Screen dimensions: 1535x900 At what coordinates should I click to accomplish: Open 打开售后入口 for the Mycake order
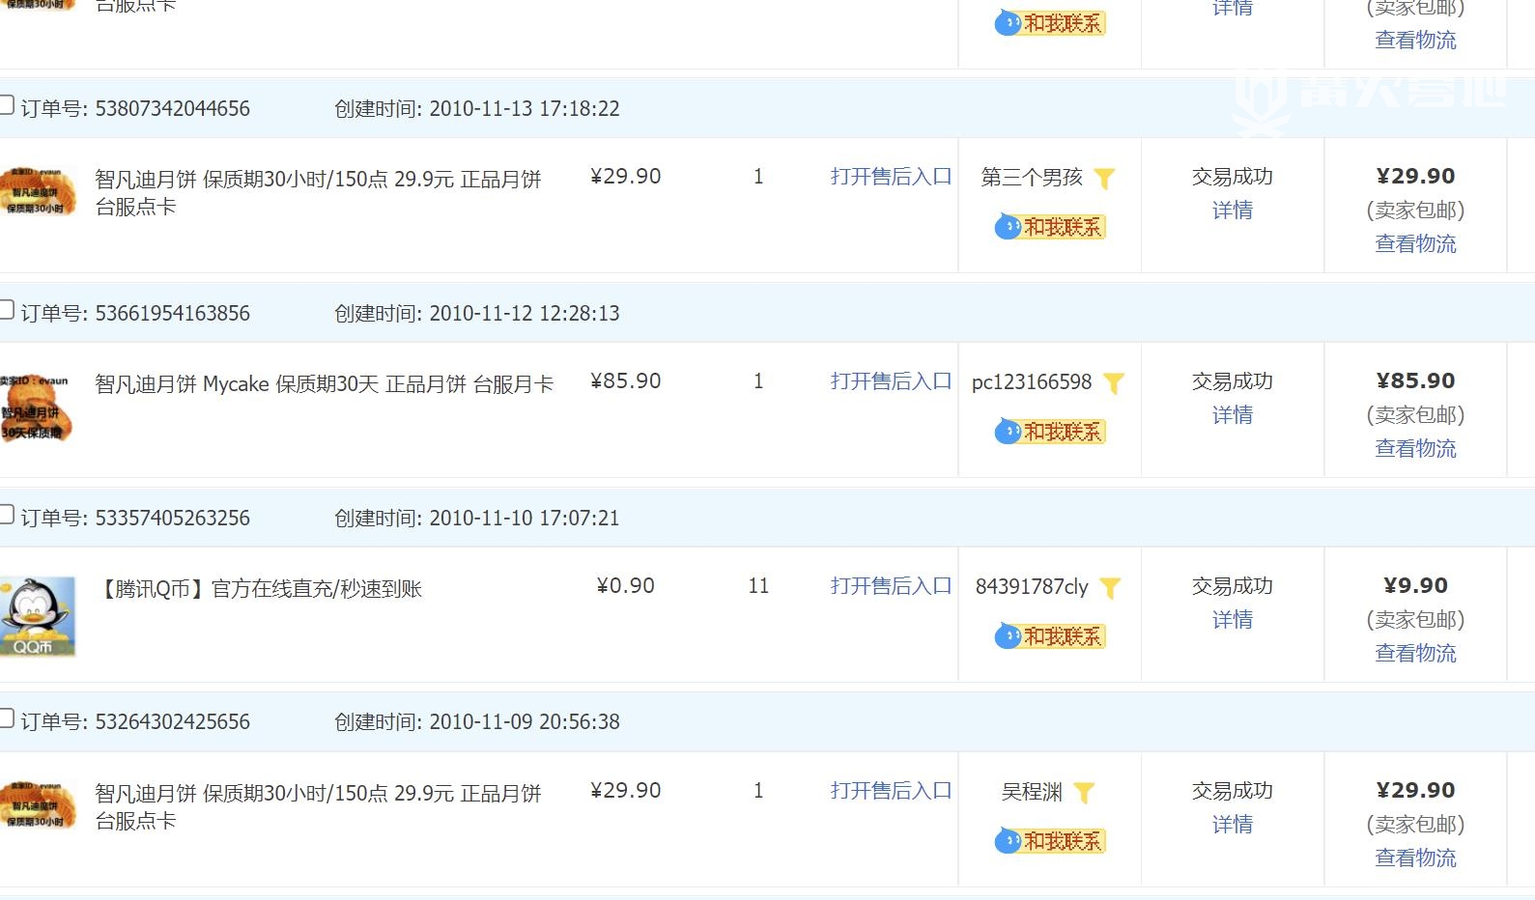[891, 381]
